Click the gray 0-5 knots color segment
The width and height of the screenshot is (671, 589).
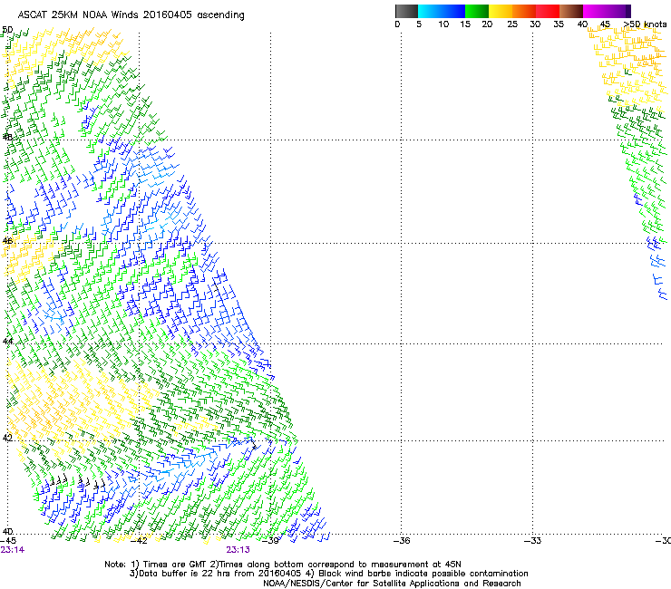406,11
